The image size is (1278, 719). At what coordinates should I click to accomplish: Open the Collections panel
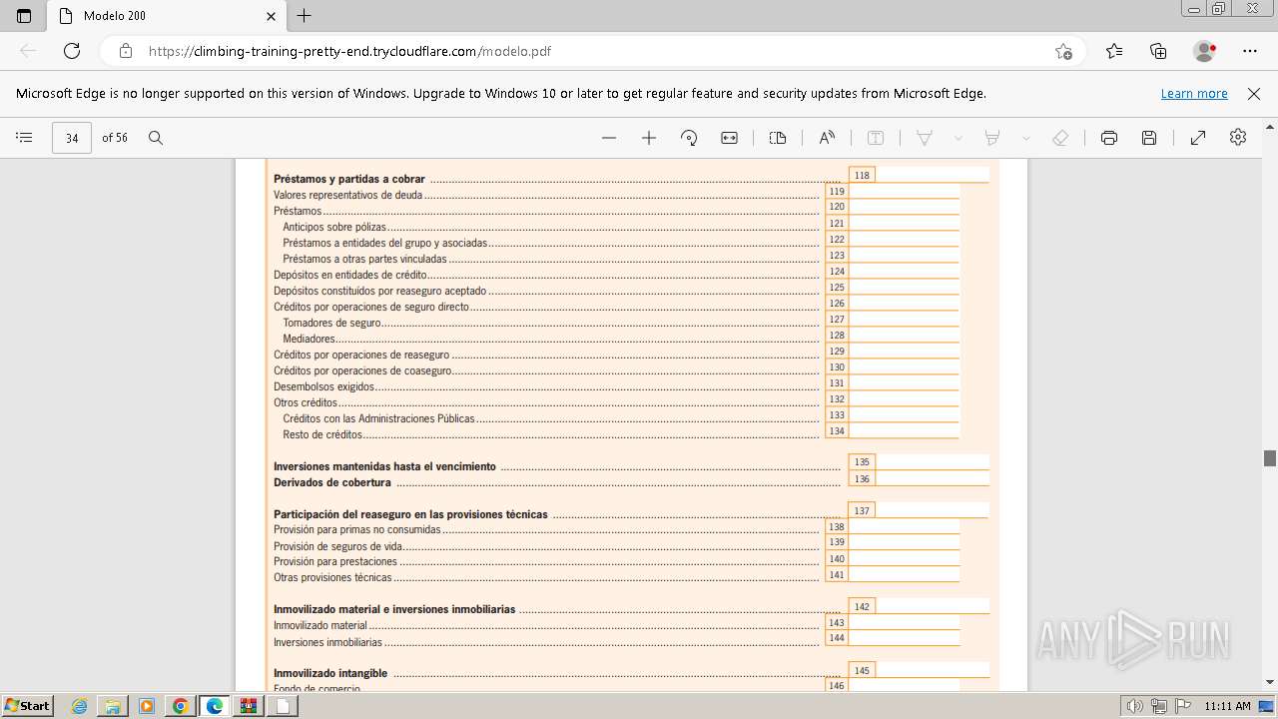tap(1158, 51)
